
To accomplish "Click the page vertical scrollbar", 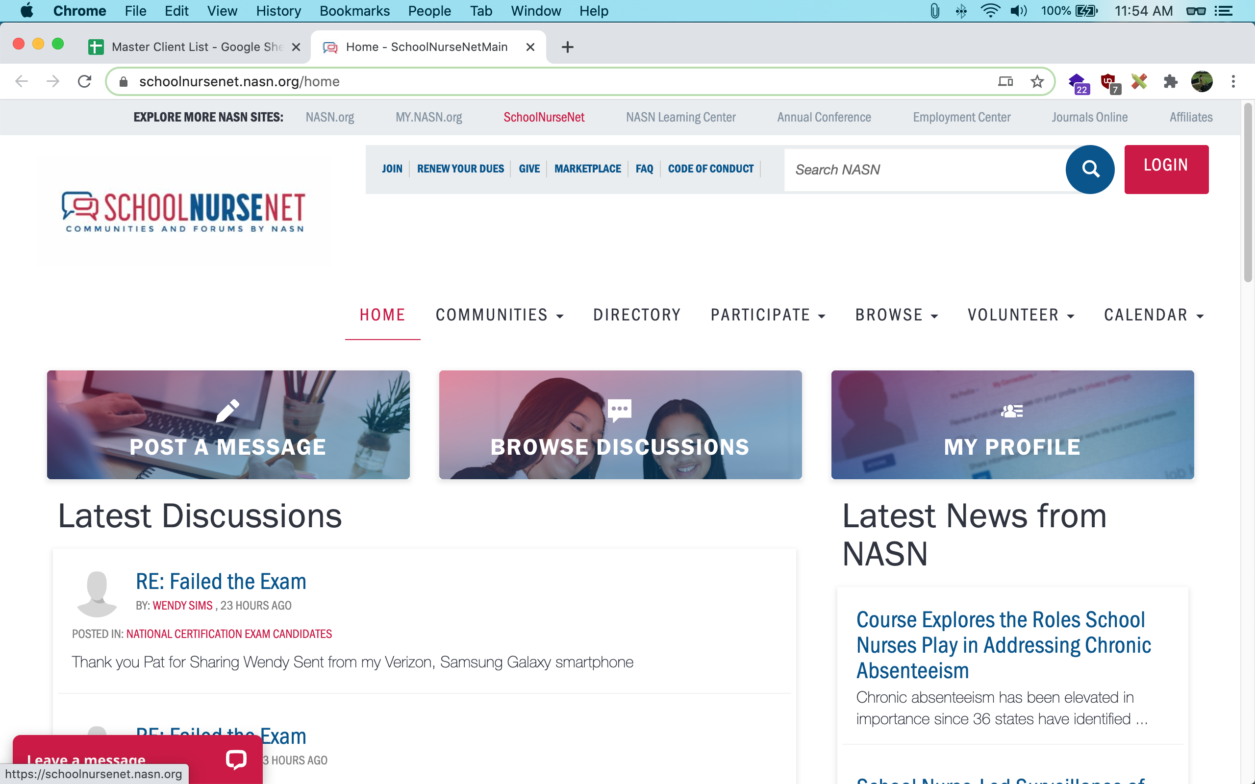I will click(x=1248, y=192).
